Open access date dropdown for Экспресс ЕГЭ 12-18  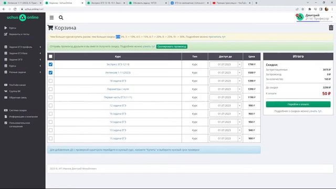[x=225, y=64]
